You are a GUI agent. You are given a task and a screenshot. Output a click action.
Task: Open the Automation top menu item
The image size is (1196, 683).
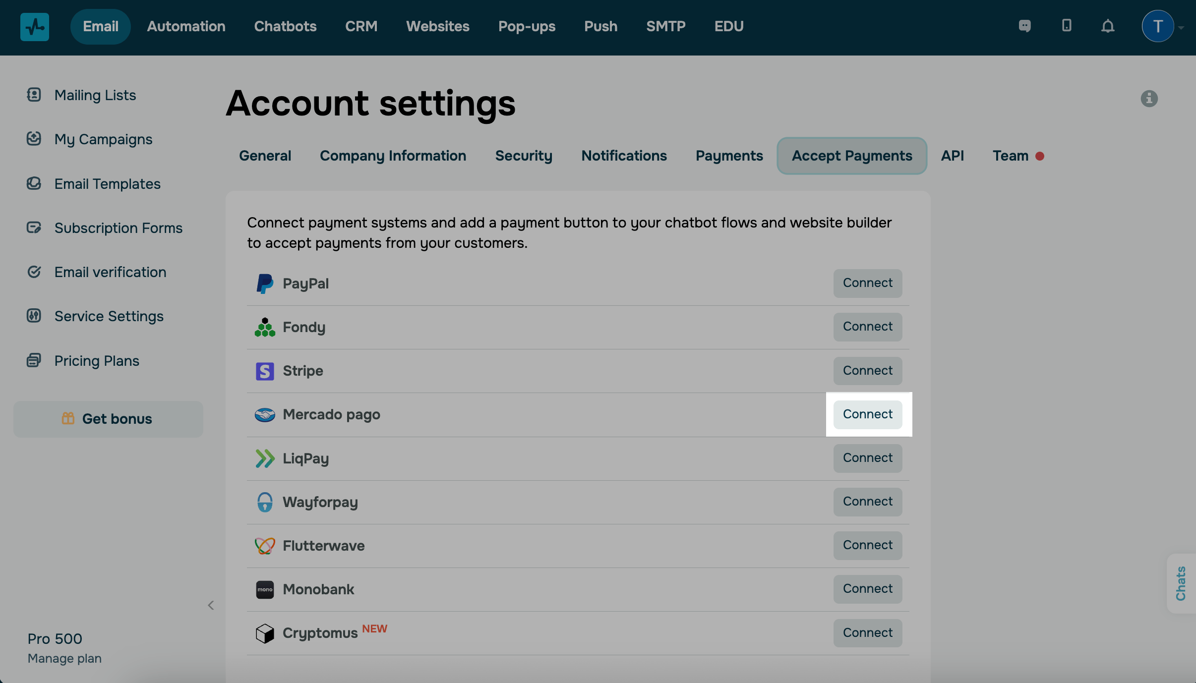click(186, 26)
